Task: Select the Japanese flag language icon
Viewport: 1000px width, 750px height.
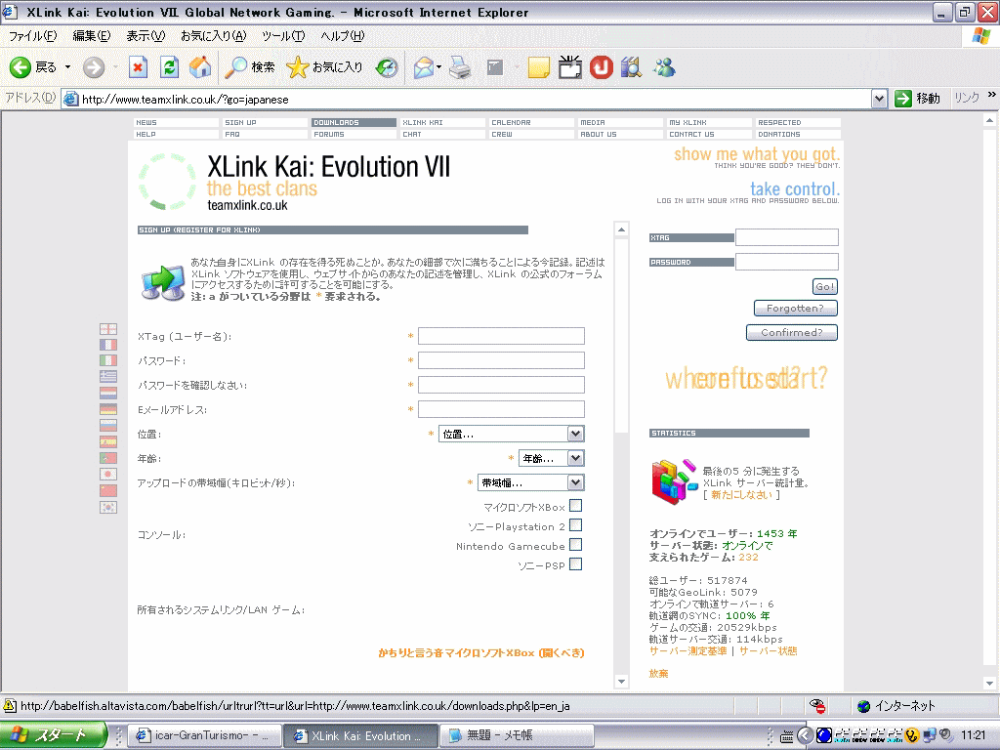Action: (108, 475)
